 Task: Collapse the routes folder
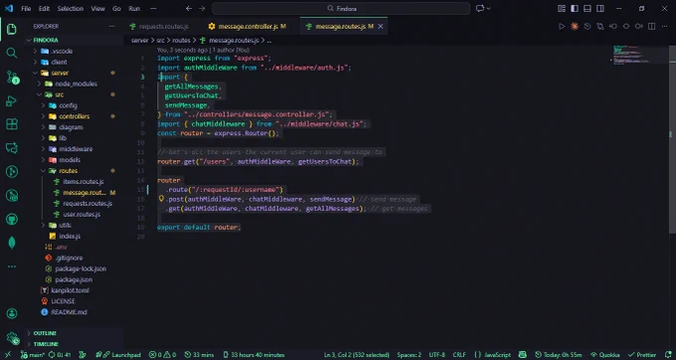click(x=43, y=171)
